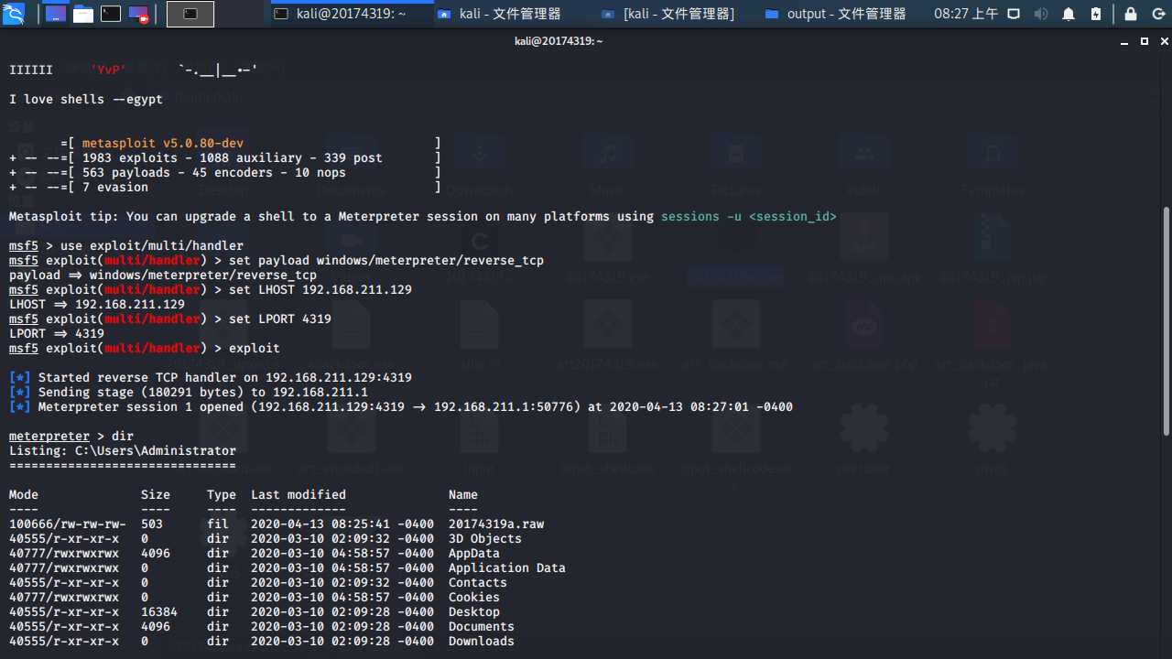The height and width of the screenshot is (659, 1172).
Task: Click size value '503' of 20174319a.raw
Action: [x=152, y=524]
